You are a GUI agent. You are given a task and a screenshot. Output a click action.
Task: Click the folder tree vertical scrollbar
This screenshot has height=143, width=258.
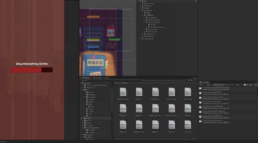point(112,100)
